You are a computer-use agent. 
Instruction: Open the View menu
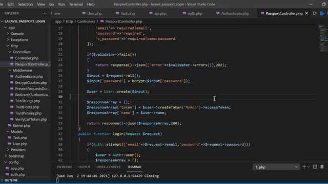coord(41,4)
